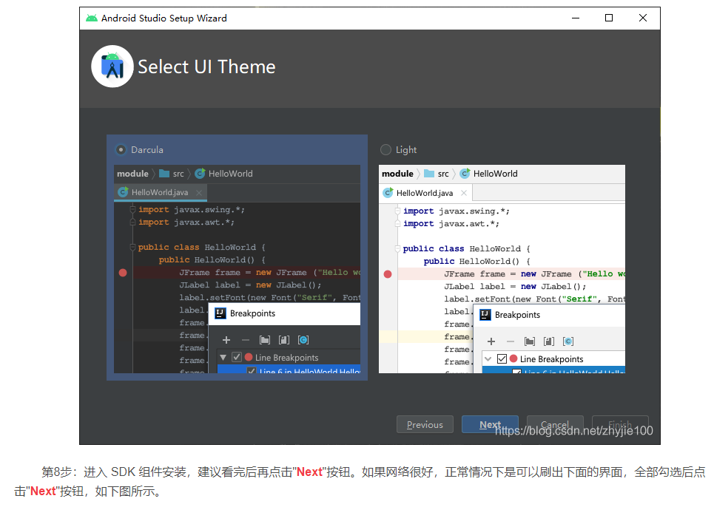Collapse Line Breakpoints tree arrow in Darcula preview

click(x=223, y=358)
